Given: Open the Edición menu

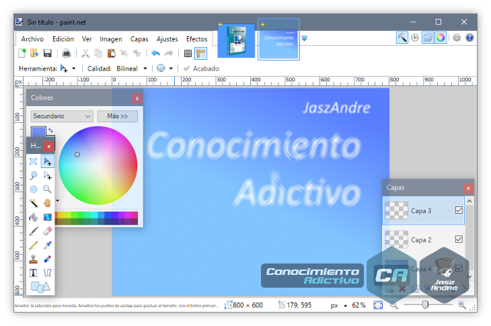Looking at the screenshot, I should tap(63, 39).
